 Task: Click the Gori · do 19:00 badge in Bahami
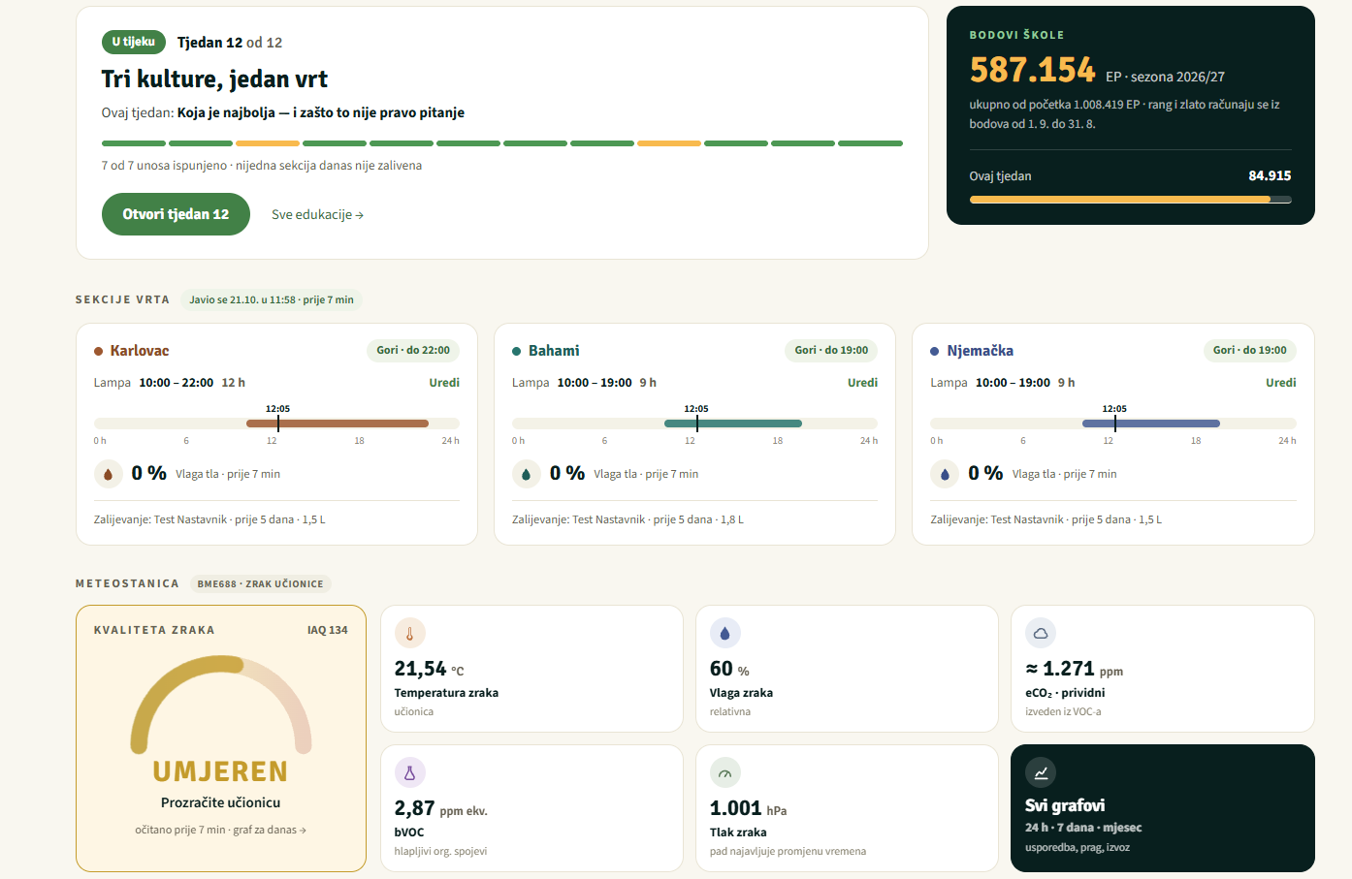tap(831, 350)
